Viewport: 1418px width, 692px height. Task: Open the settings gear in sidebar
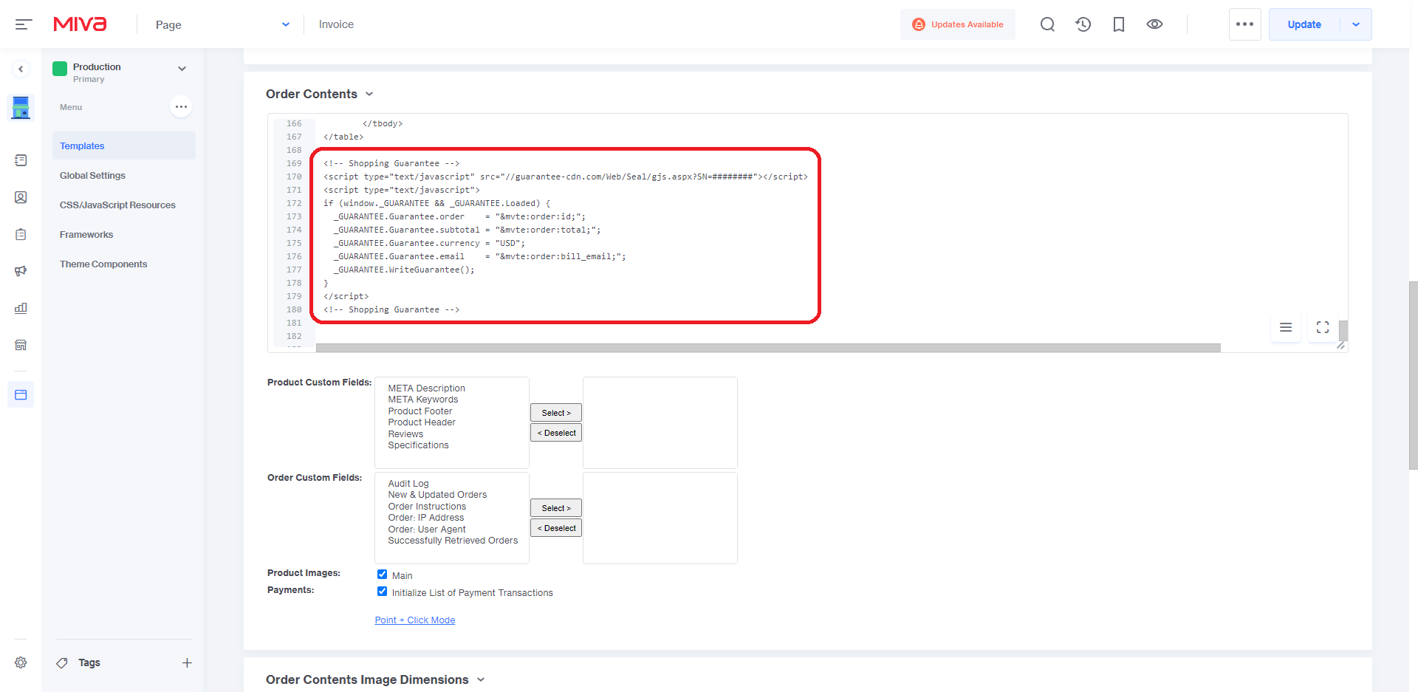coord(21,662)
